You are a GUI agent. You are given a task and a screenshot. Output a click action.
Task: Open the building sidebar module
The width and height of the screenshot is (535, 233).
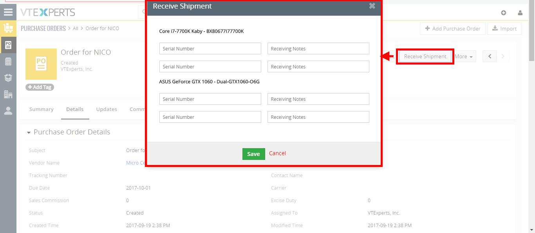click(8, 94)
